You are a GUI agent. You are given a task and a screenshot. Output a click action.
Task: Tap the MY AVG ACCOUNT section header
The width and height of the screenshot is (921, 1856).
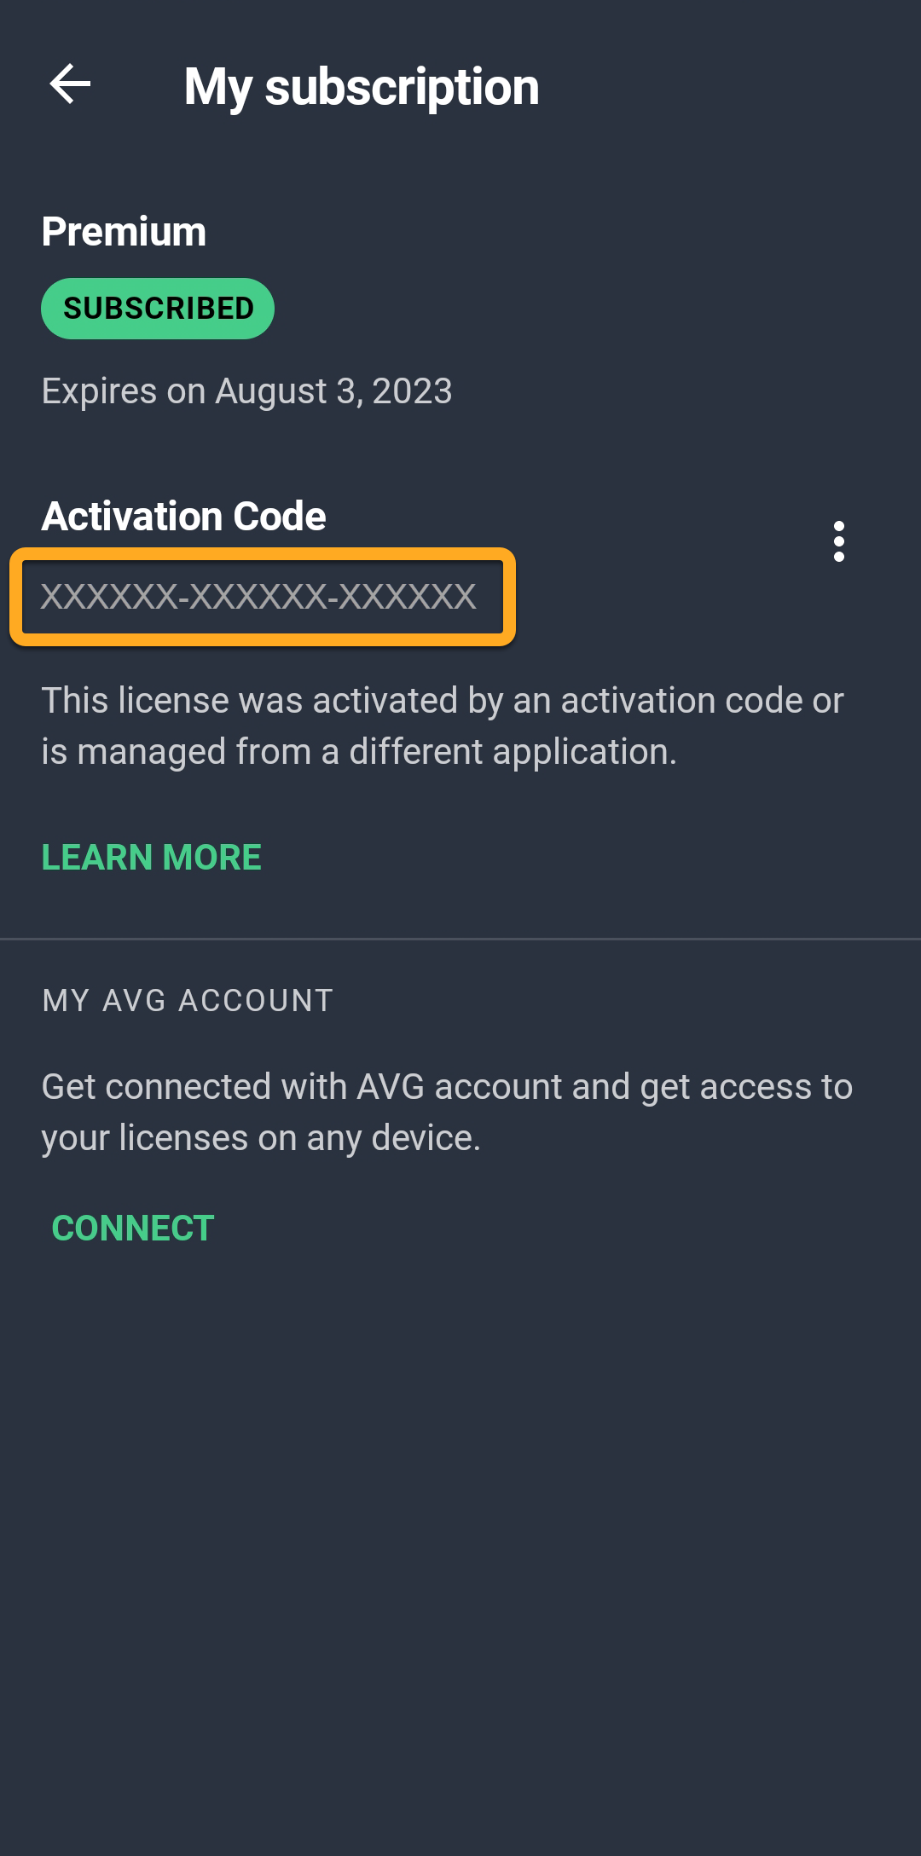188,1001
